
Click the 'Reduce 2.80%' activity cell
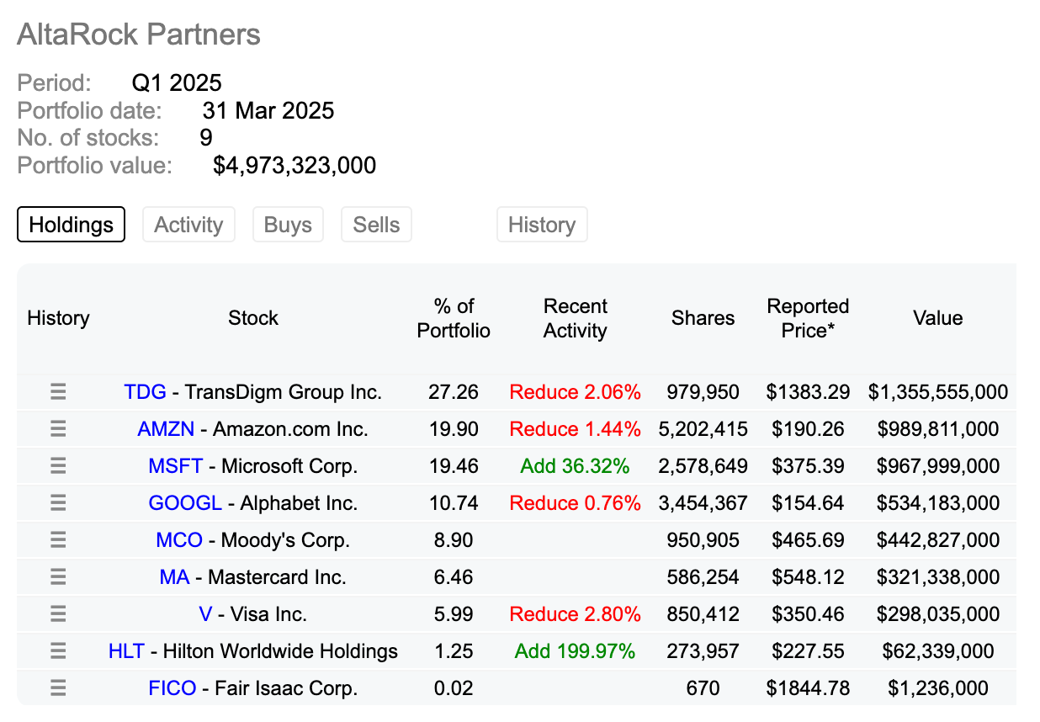pos(576,614)
